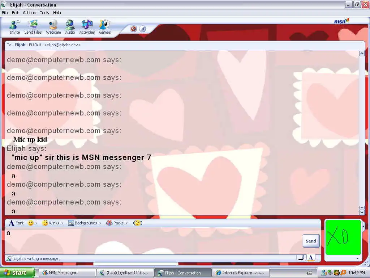Block this contact using red icon
370x278 pixels.
[x=134, y=29]
